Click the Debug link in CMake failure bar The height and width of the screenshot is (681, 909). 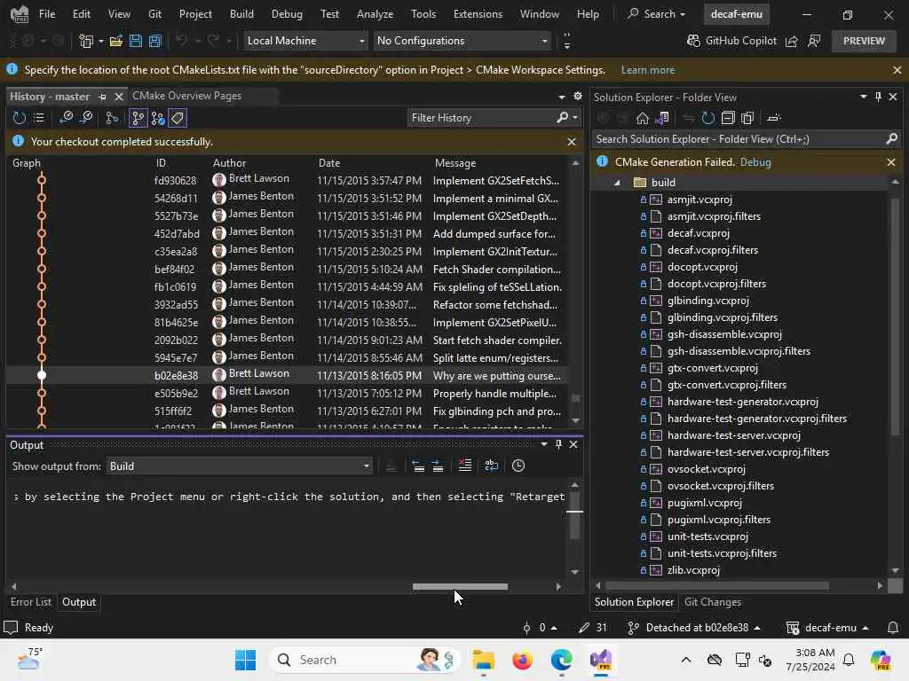click(755, 162)
